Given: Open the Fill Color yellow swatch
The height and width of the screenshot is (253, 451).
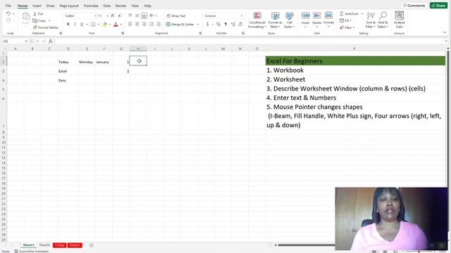Looking at the screenshot, I should [x=105, y=25].
